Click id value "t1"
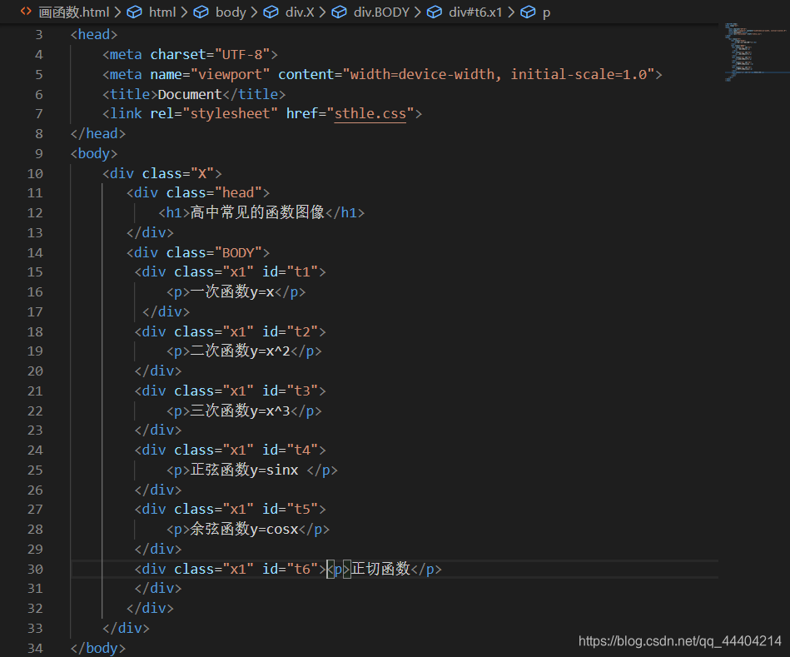This screenshot has width=790, height=657. (x=302, y=272)
